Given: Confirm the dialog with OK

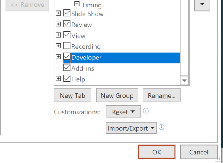Looking at the screenshot, I should [x=156, y=152].
